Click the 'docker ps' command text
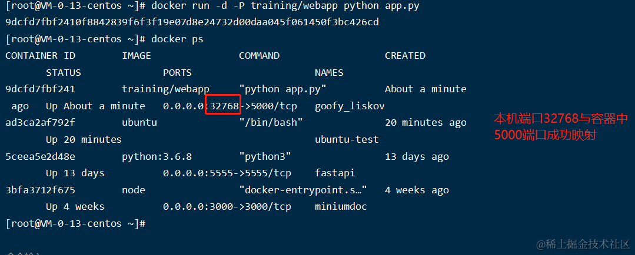 coord(177,39)
